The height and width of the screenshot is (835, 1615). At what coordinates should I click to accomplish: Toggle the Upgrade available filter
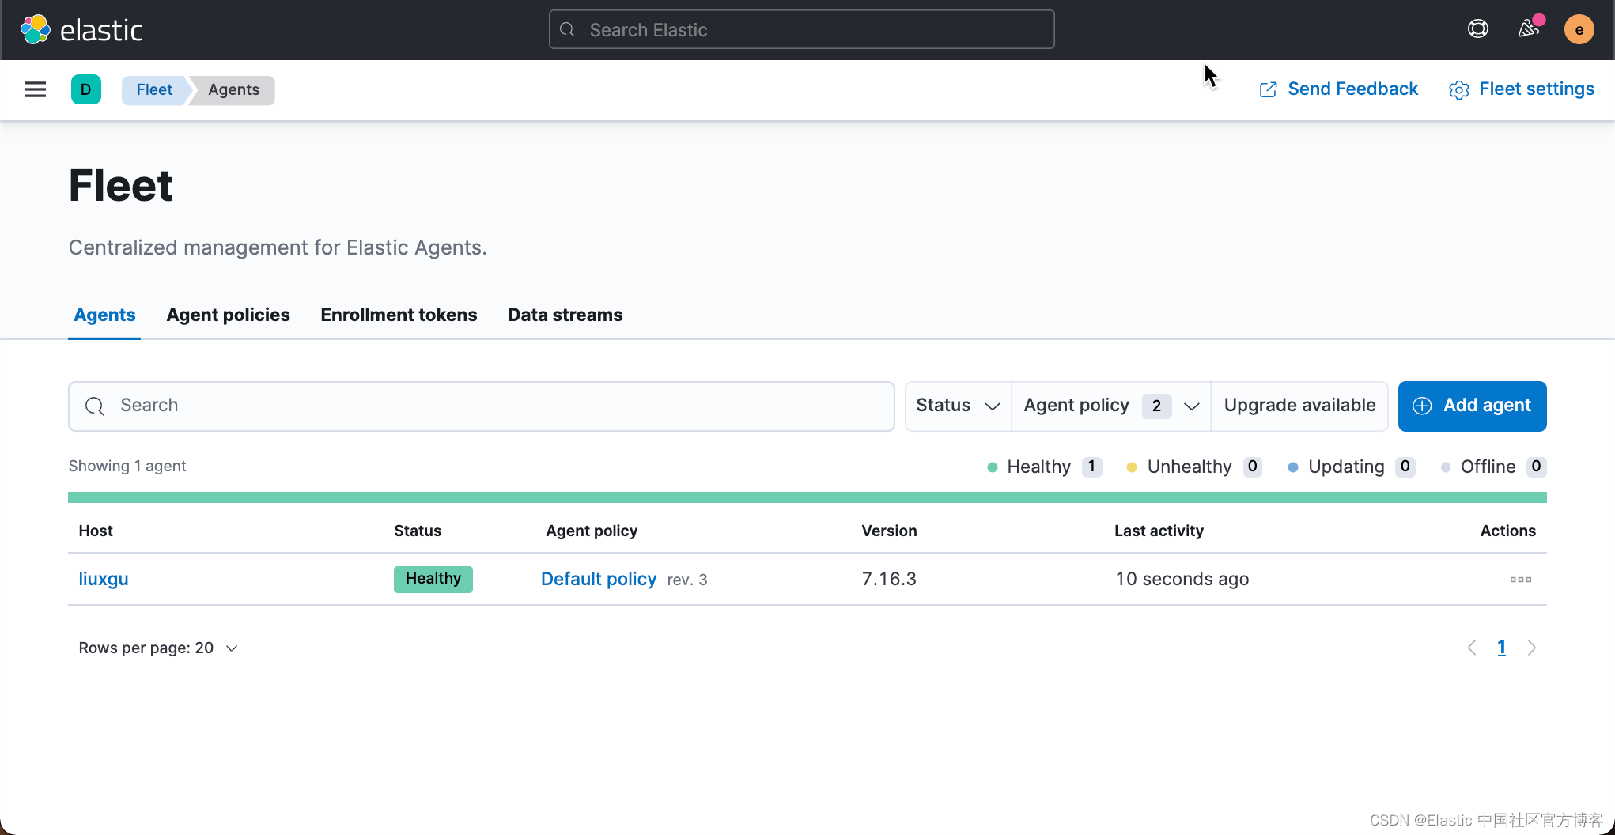[1299, 406]
